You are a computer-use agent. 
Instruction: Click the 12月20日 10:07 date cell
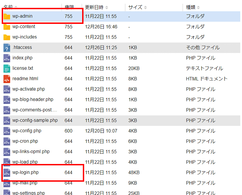coord(101,131)
